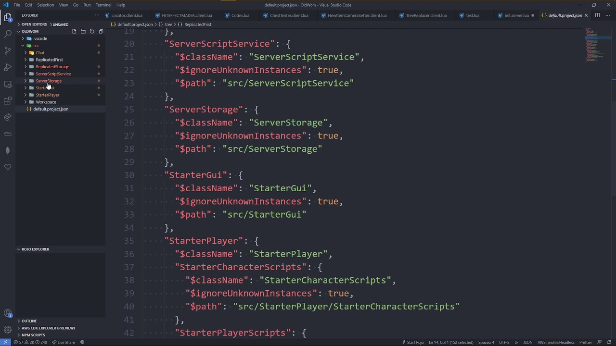Collapse the OLDWOM workspace section

(x=30, y=31)
